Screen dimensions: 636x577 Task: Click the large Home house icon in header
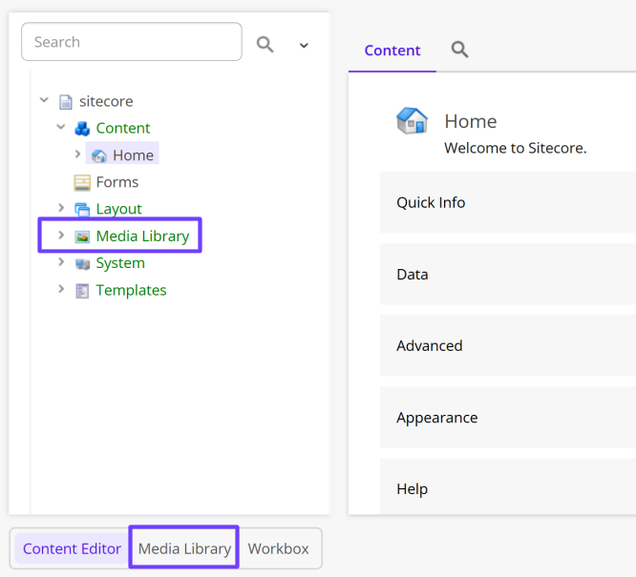pyautogui.click(x=412, y=120)
